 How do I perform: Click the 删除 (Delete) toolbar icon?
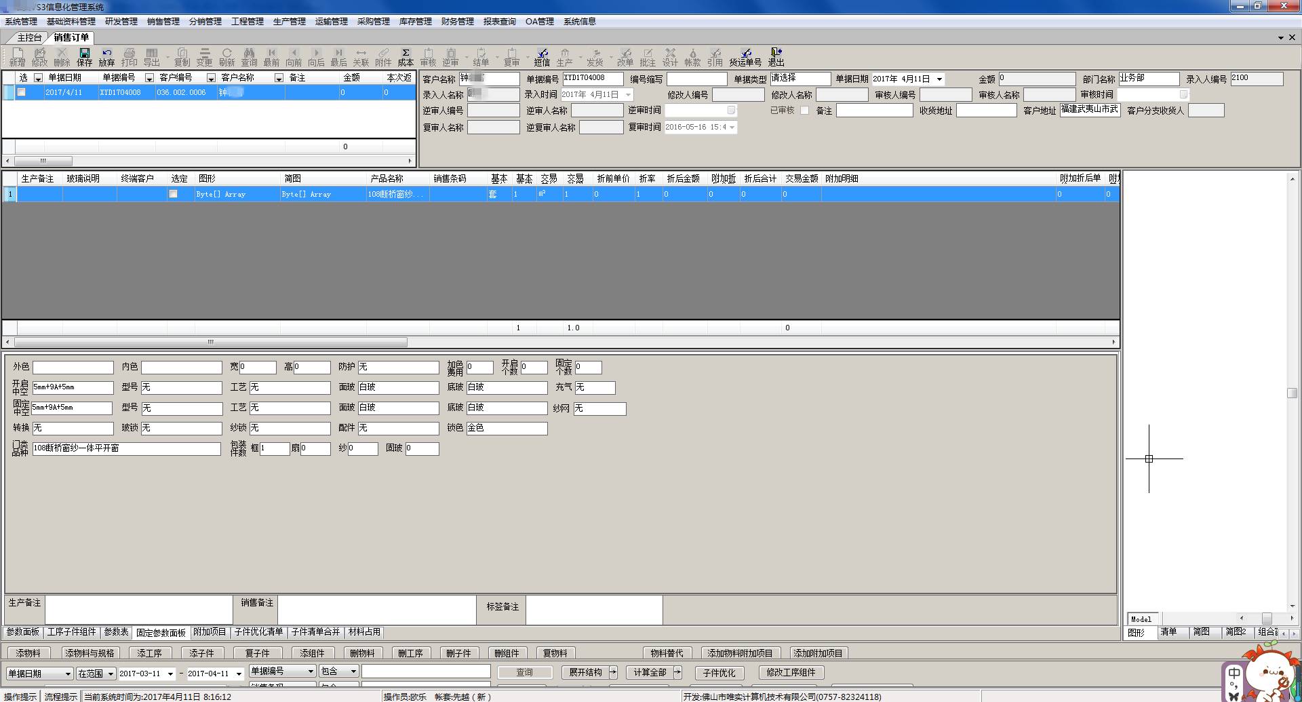62,57
